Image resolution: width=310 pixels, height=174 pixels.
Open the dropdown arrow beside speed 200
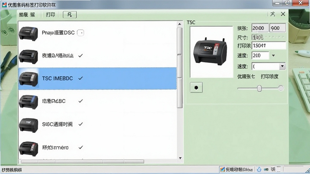coord(274,56)
